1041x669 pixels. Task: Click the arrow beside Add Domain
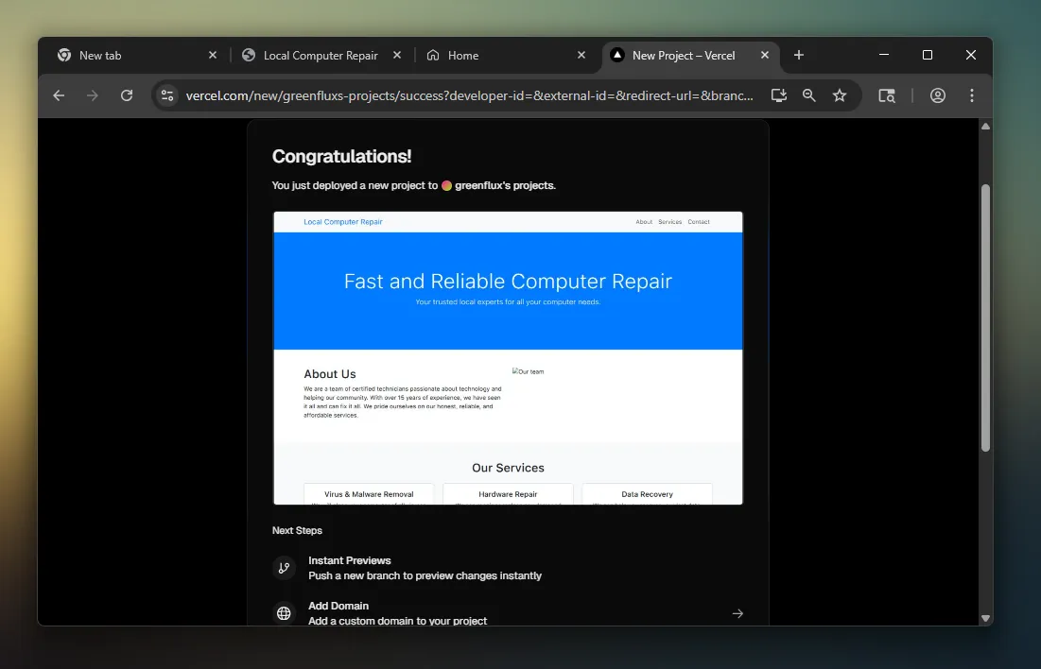coord(737,613)
